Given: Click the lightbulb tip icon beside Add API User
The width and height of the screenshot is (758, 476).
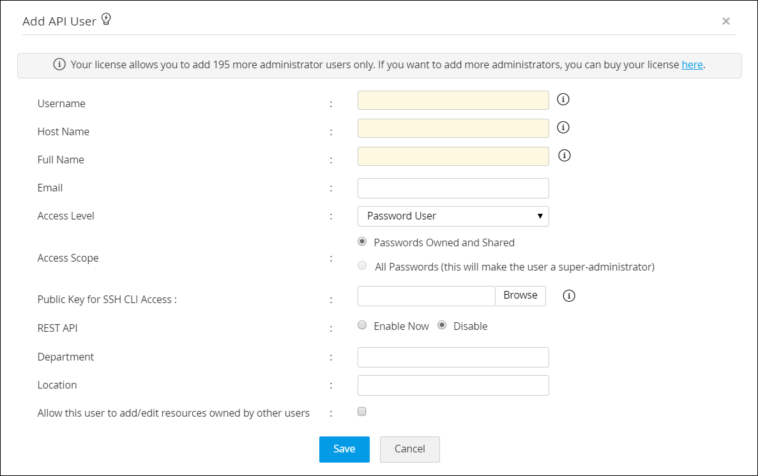Looking at the screenshot, I should (106, 20).
